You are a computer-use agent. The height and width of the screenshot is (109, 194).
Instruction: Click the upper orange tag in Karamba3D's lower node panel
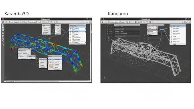tap(51, 65)
